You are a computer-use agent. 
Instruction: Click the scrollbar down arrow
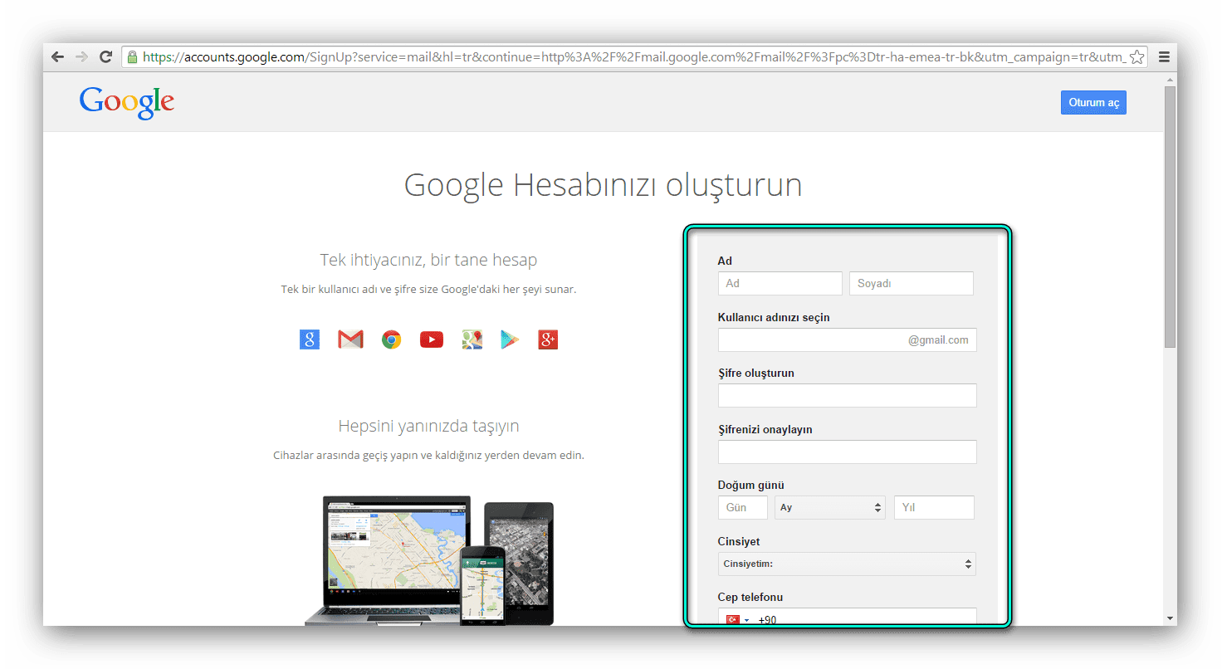[x=1170, y=618]
